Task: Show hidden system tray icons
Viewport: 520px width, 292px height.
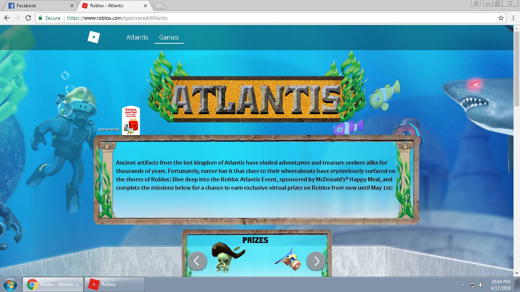Action: (463, 285)
